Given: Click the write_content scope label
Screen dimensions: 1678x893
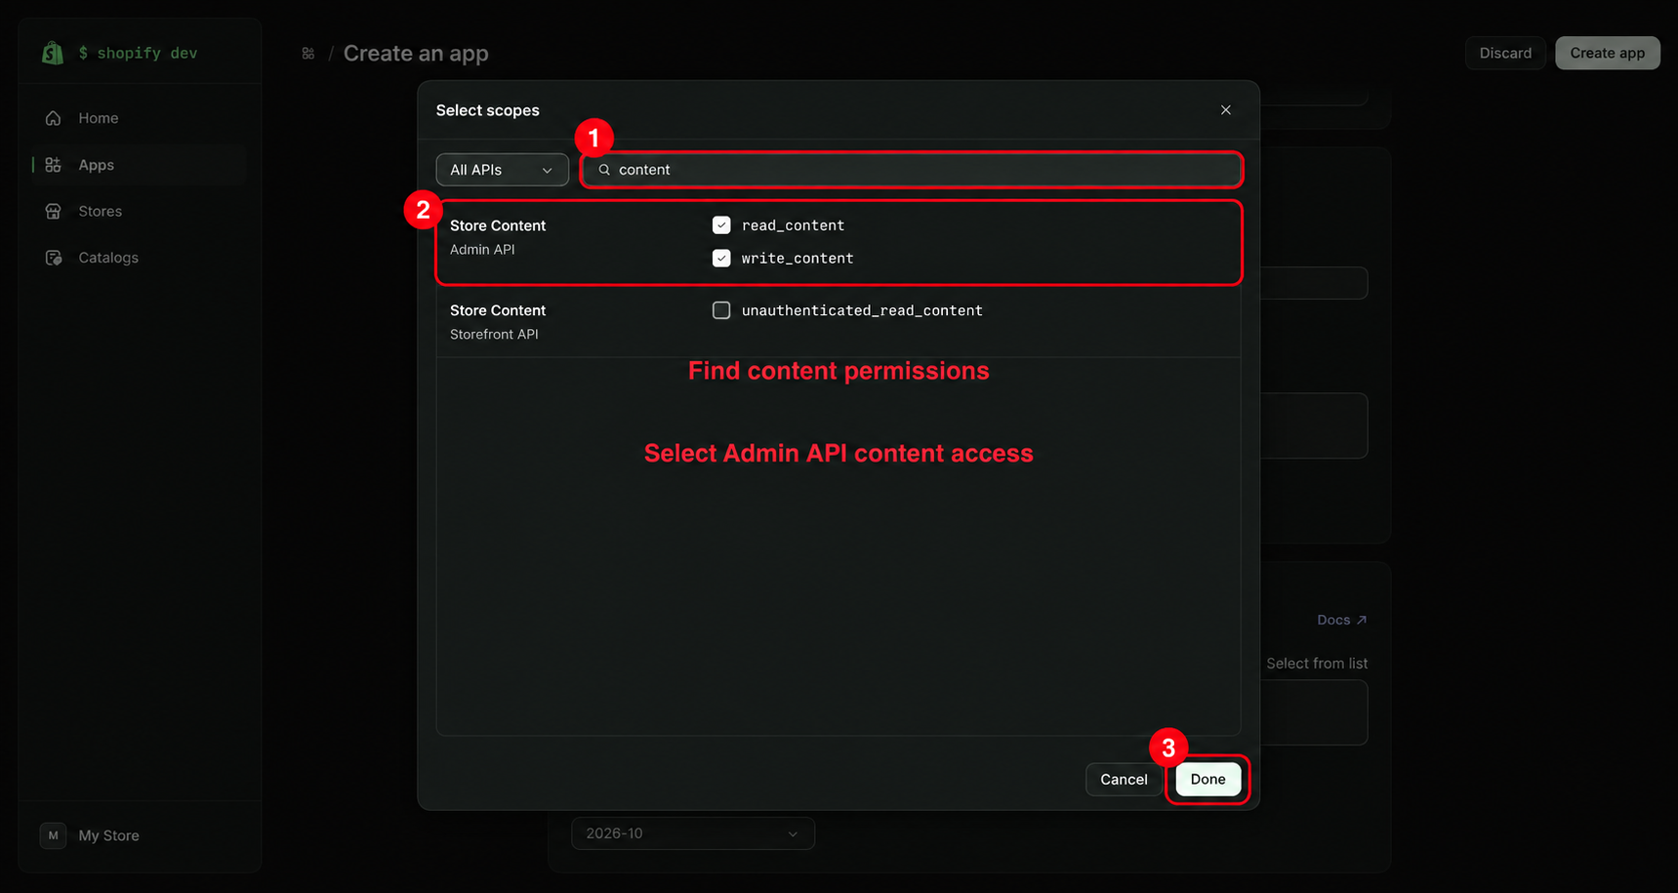Looking at the screenshot, I should (x=798, y=259).
